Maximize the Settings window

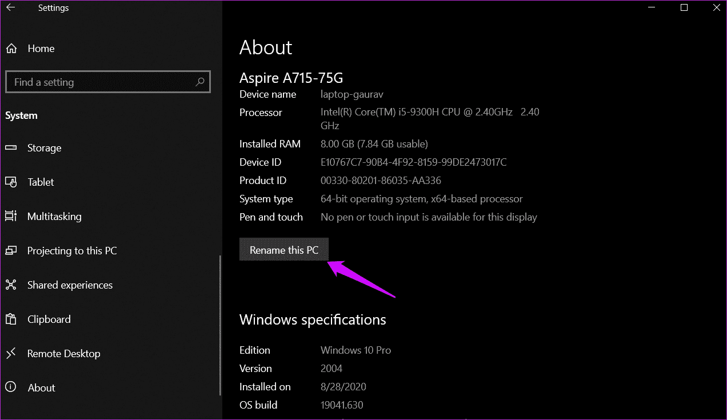point(684,8)
